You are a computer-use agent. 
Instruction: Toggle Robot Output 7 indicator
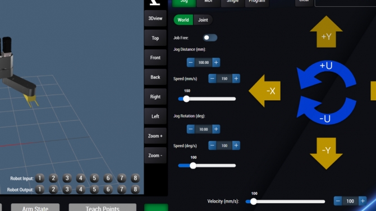pos(122,189)
